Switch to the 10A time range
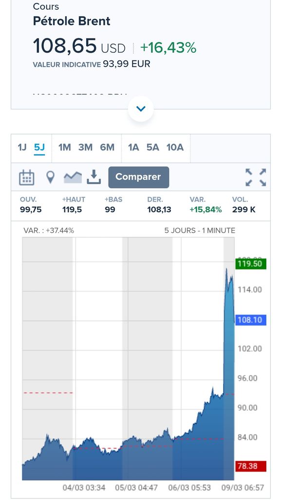 tap(175, 147)
